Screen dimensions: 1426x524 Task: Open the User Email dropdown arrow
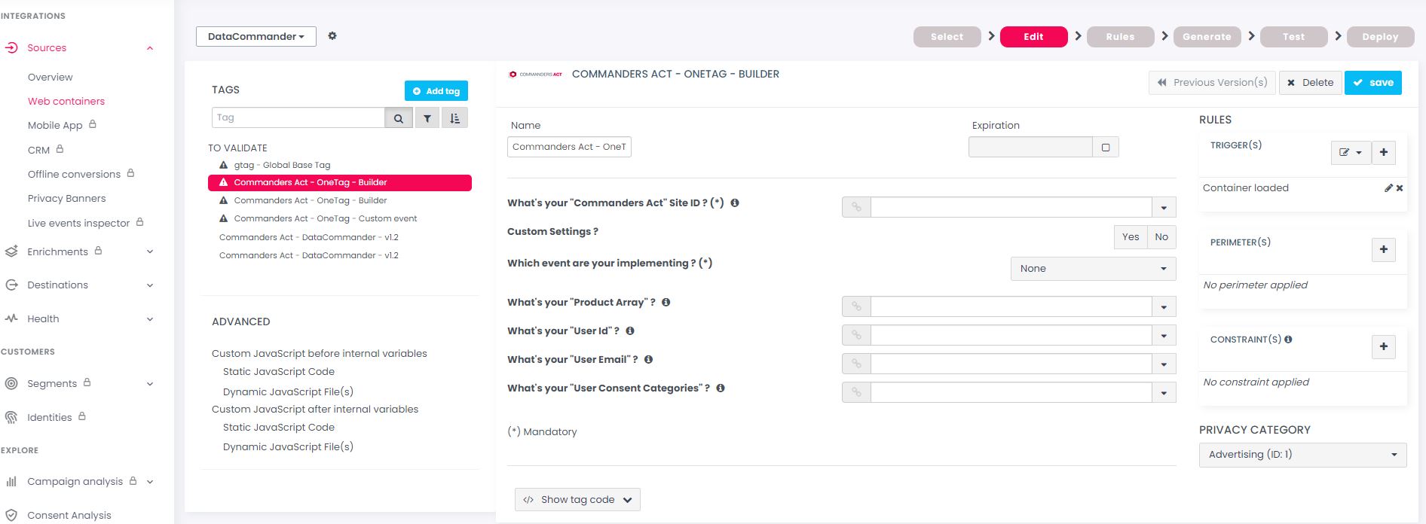1164,364
